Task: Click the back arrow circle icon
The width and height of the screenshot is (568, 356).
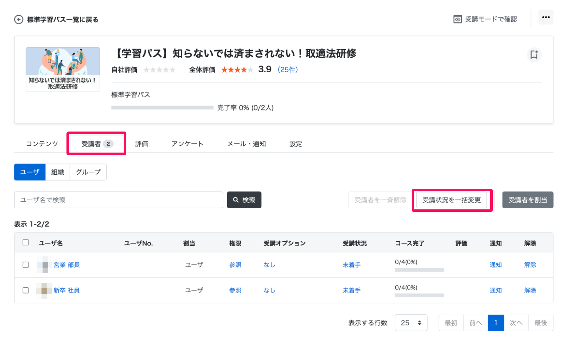Action: (x=19, y=20)
